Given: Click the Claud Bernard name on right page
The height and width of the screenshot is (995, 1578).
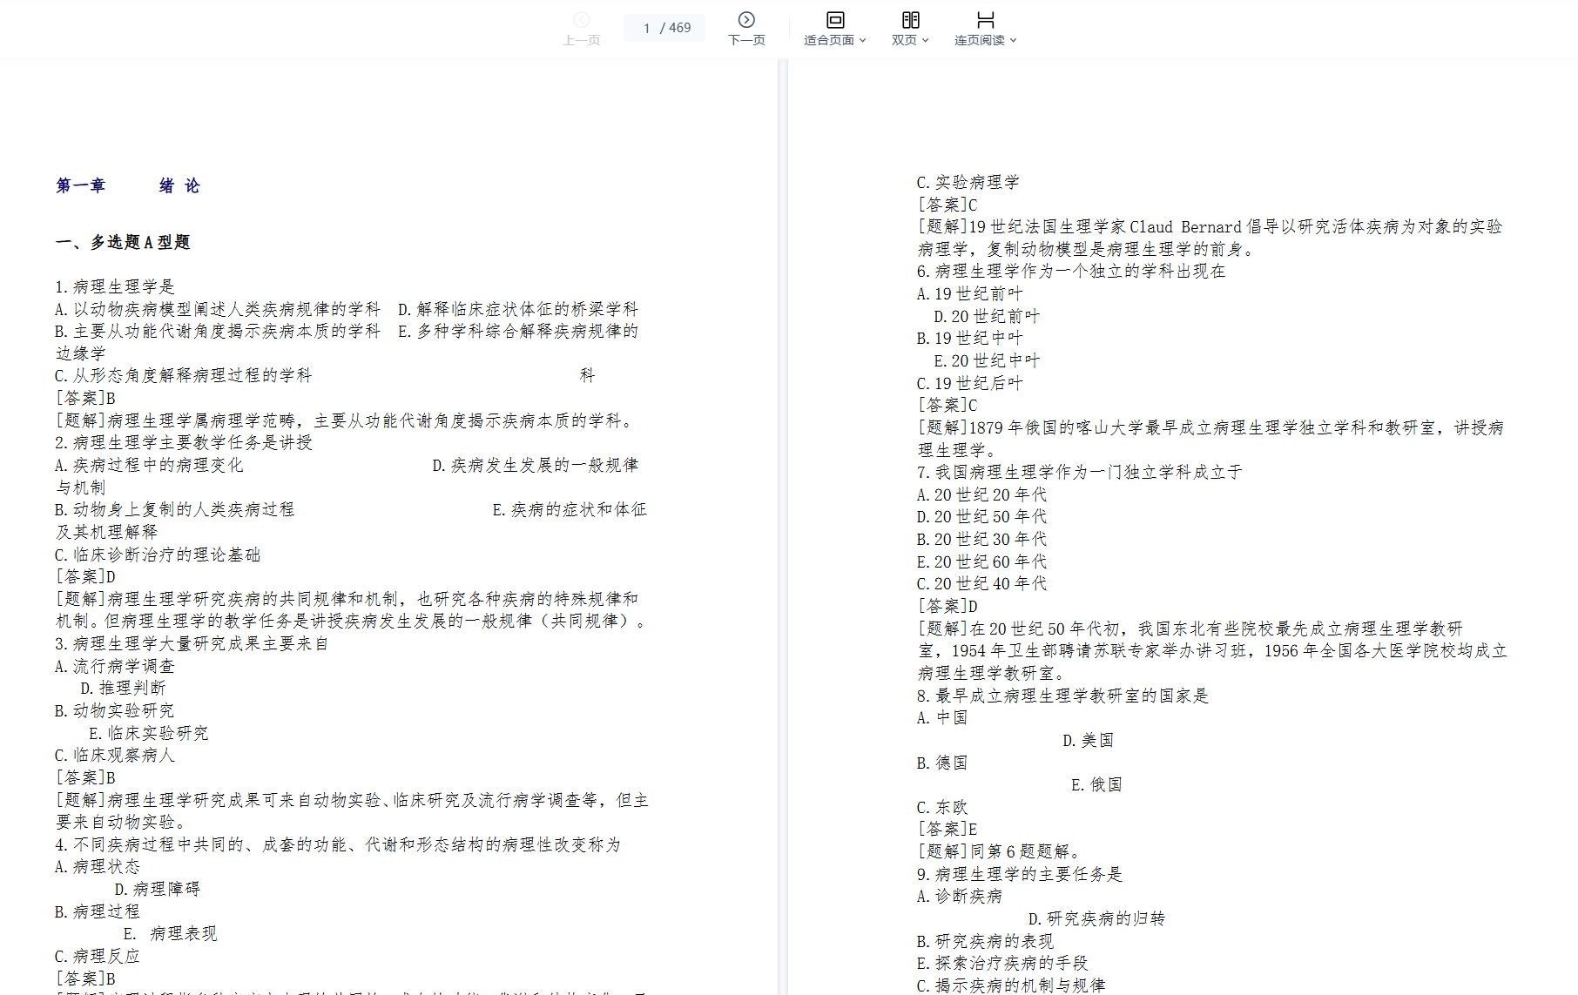Looking at the screenshot, I should coord(1185,227).
